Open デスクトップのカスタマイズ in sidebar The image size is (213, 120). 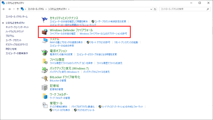[16, 45]
